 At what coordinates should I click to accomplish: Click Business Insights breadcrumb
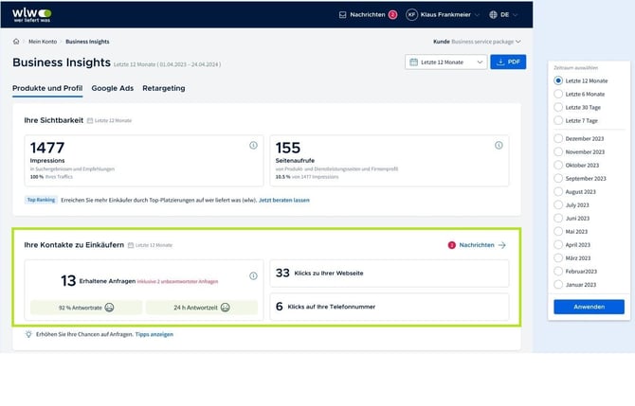coord(87,42)
